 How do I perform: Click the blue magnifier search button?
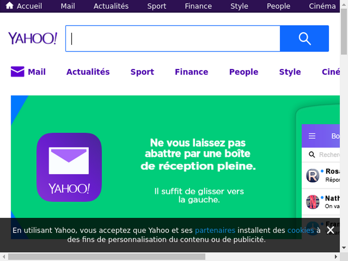304,38
